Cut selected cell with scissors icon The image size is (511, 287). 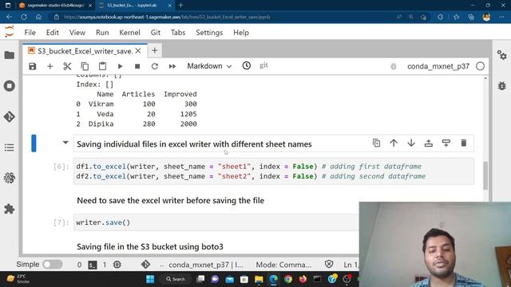click(x=67, y=66)
